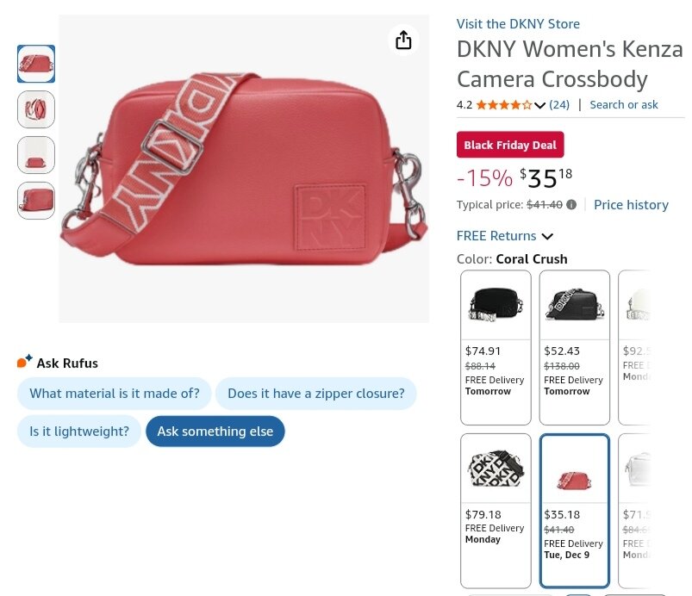
Task: Select the fourth product thumbnail
Action: tap(36, 201)
